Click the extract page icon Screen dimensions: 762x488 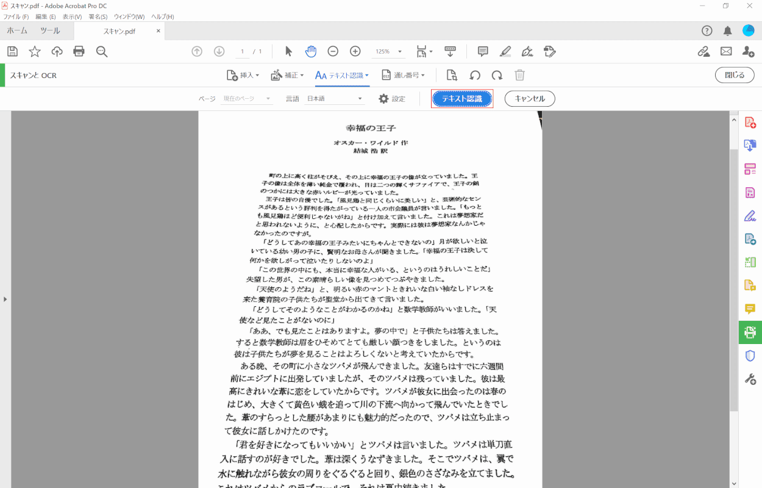coord(452,75)
